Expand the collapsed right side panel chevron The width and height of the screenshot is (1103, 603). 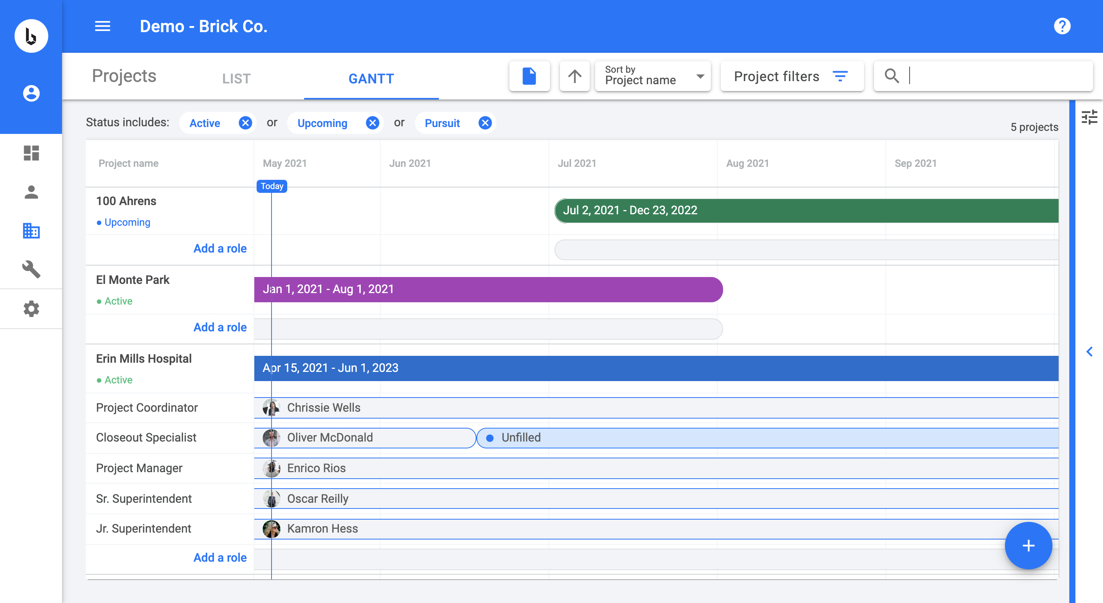1089,352
